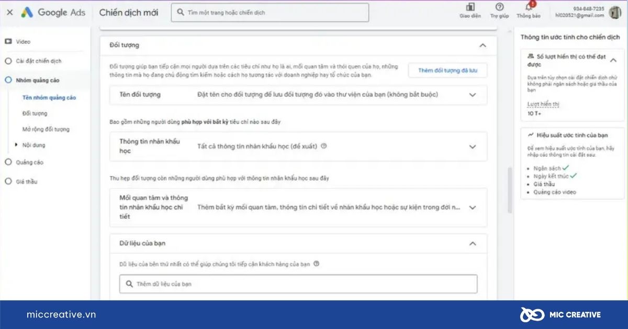Select the Giá thầu step circle
Viewport: 628px width, 329px height.
point(8,182)
